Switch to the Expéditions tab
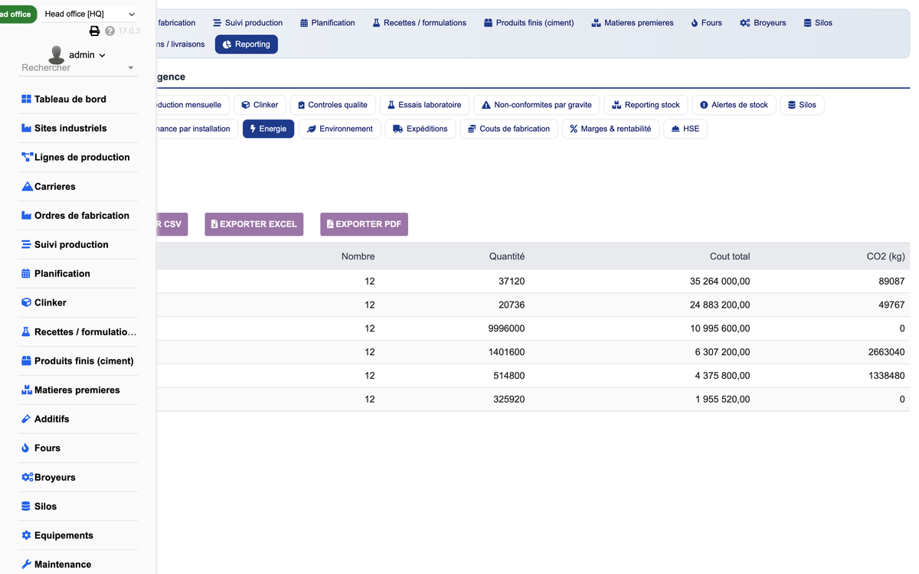This screenshot has width=919, height=574. pos(420,129)
